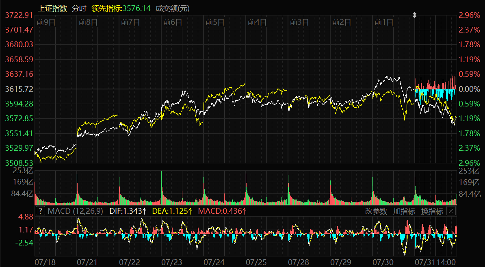This screenshot has height=267, width=485.
Task: Jump to the 前3日 day column
Action: click(x=299, y=22)
